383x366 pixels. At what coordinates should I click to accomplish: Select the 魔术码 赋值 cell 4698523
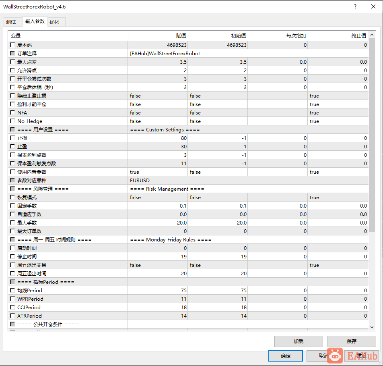[x=158, y=45]
